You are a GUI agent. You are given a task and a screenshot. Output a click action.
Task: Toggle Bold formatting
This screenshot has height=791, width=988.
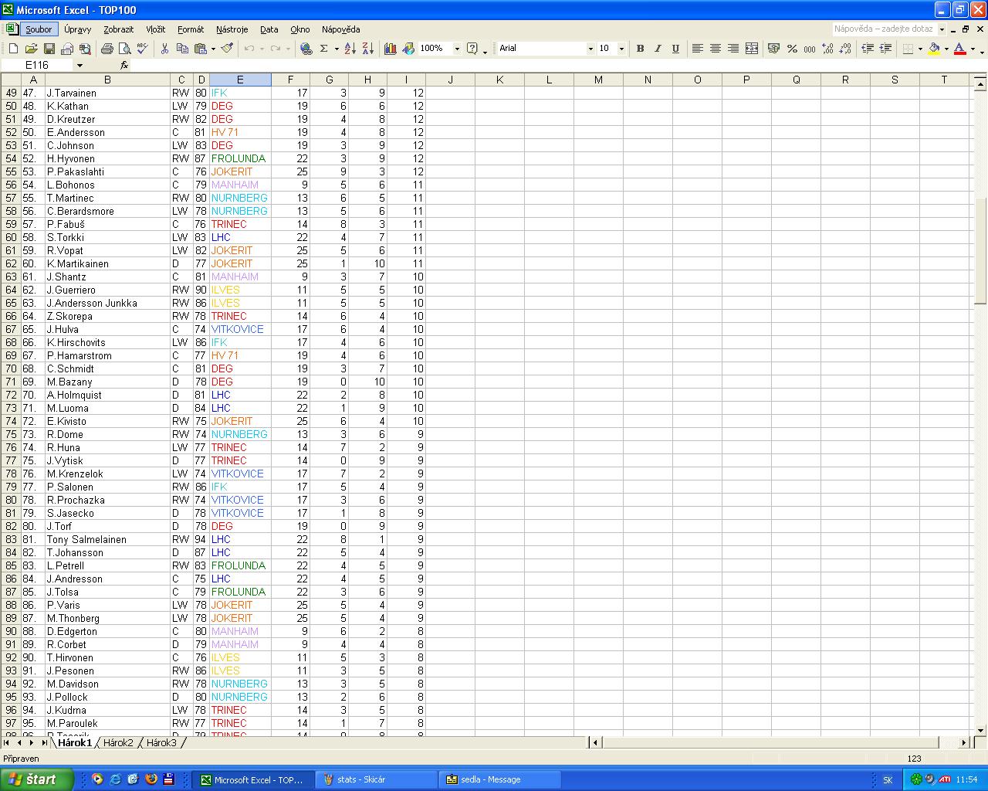(640, 49)
